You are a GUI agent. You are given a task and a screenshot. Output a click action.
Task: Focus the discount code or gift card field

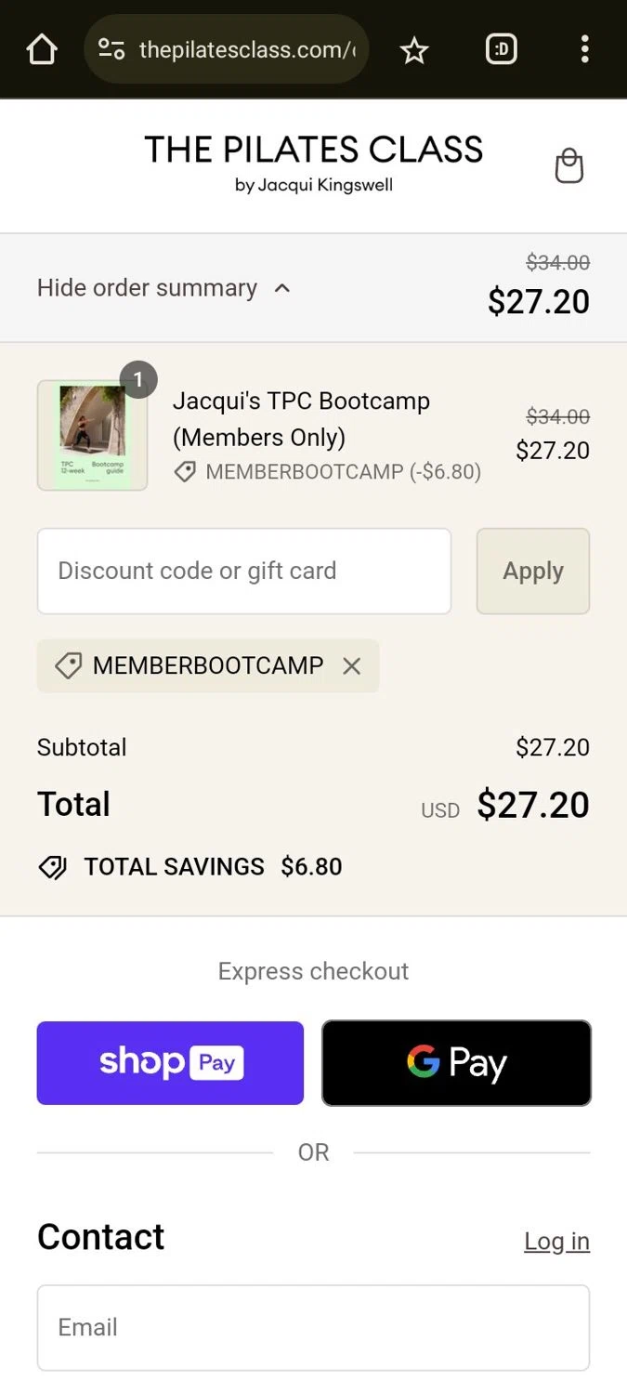tap(244, 571)
